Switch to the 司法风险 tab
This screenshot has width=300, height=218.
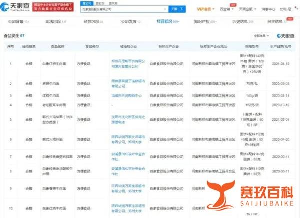point(56,21)
